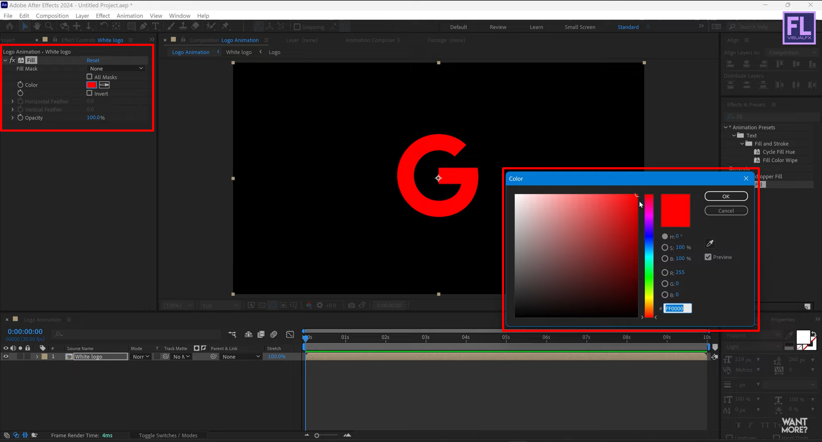The image size is (822, 442).
Task: Open the Graph Editor
Action: 290,334
